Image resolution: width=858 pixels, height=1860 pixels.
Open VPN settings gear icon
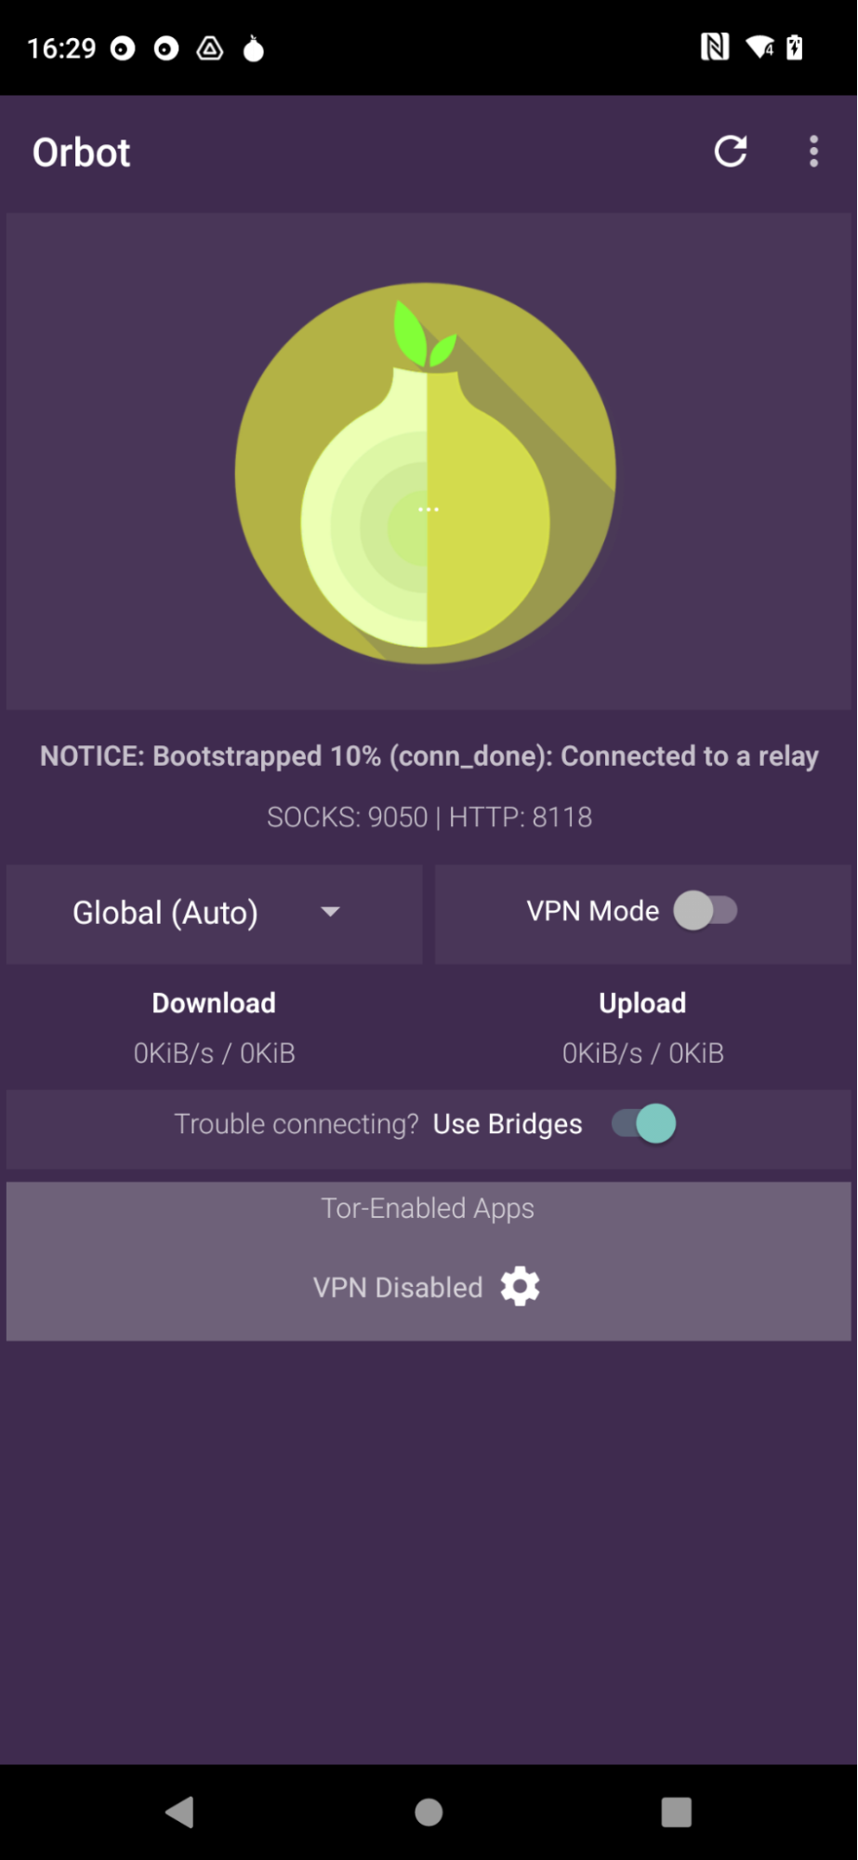[x=521, y=1287]
